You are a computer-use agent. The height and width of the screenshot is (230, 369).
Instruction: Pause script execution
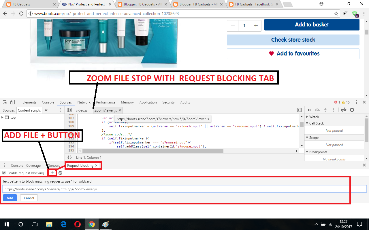tap(309, 110)
